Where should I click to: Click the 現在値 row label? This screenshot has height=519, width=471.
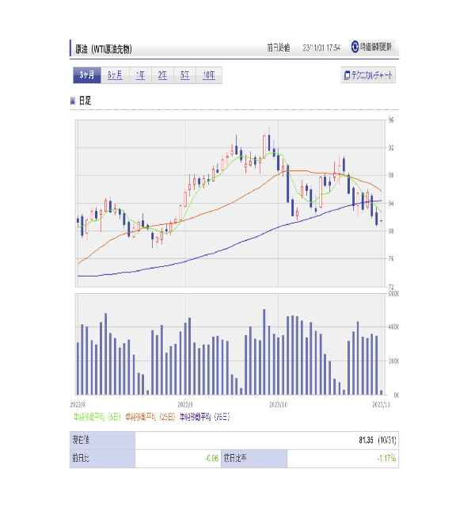point(102,441)
